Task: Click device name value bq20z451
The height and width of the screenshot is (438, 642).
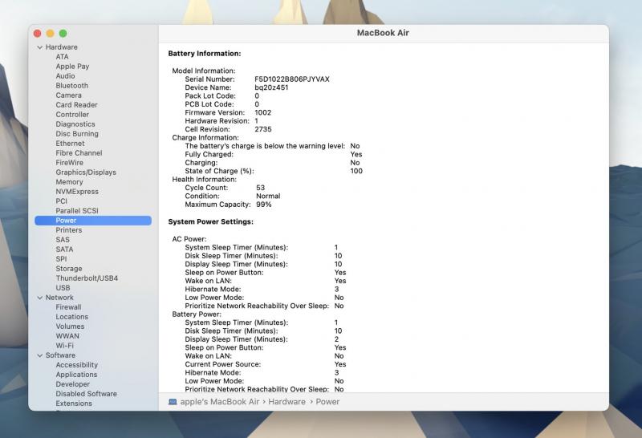Action: (271, 87)
